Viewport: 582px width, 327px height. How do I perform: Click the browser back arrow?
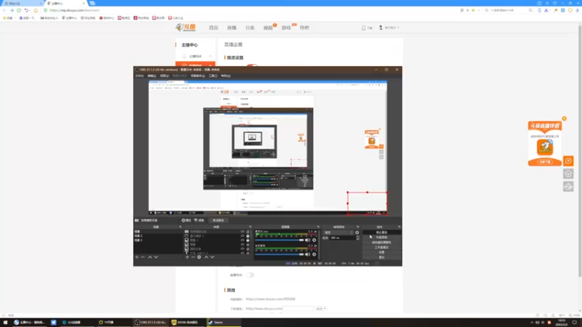(x=5, y=10)
